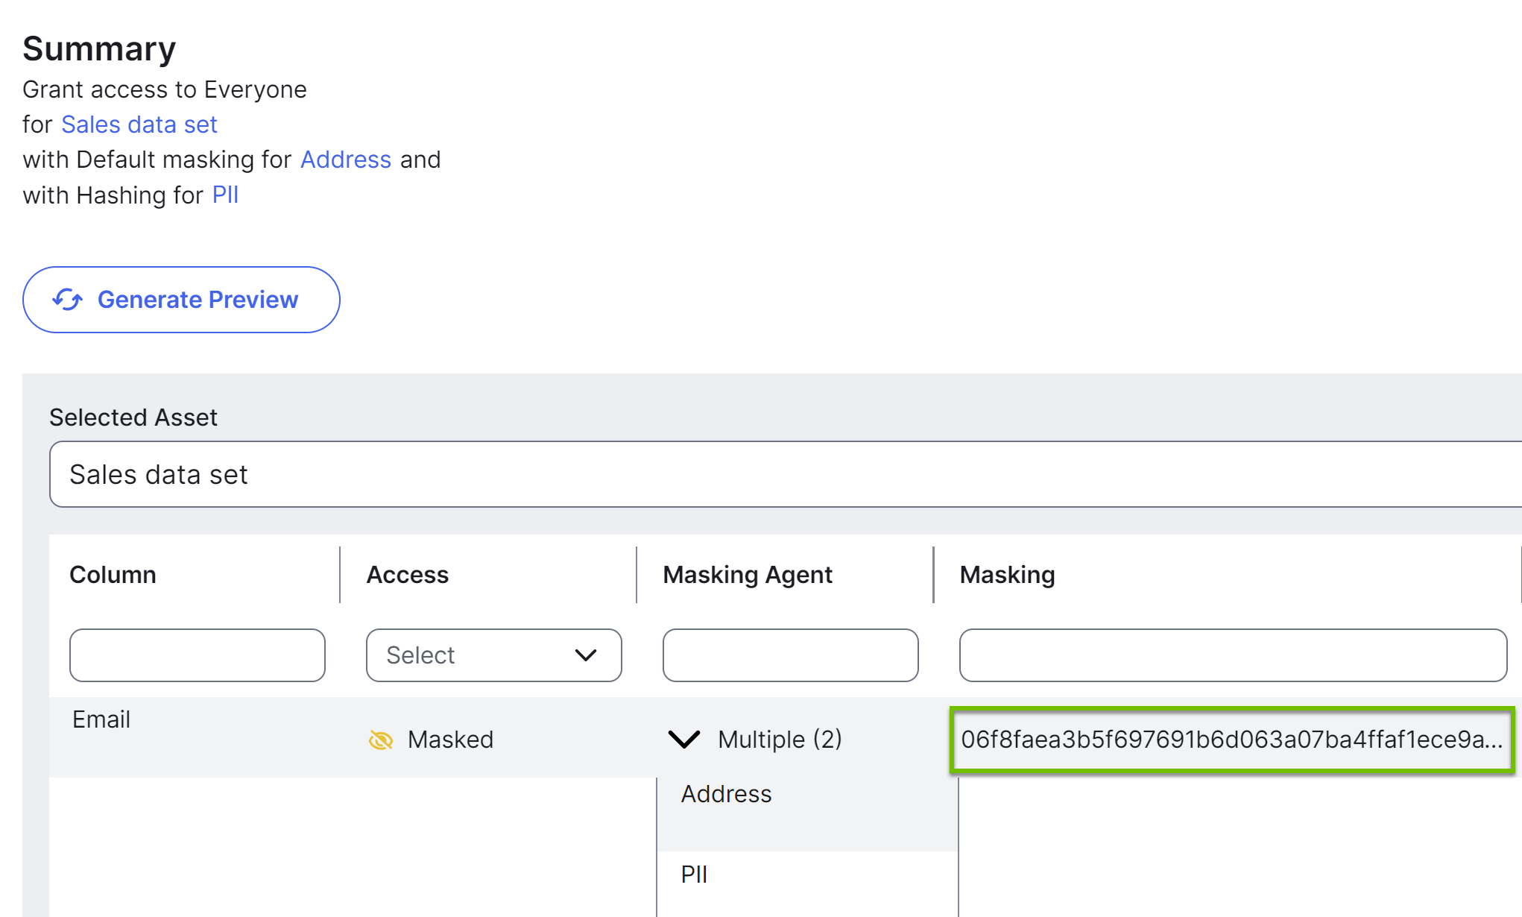The height and width of the screenshot is (917, 1522).
Task: Click the Column filter input field
Action: point(197,655)
